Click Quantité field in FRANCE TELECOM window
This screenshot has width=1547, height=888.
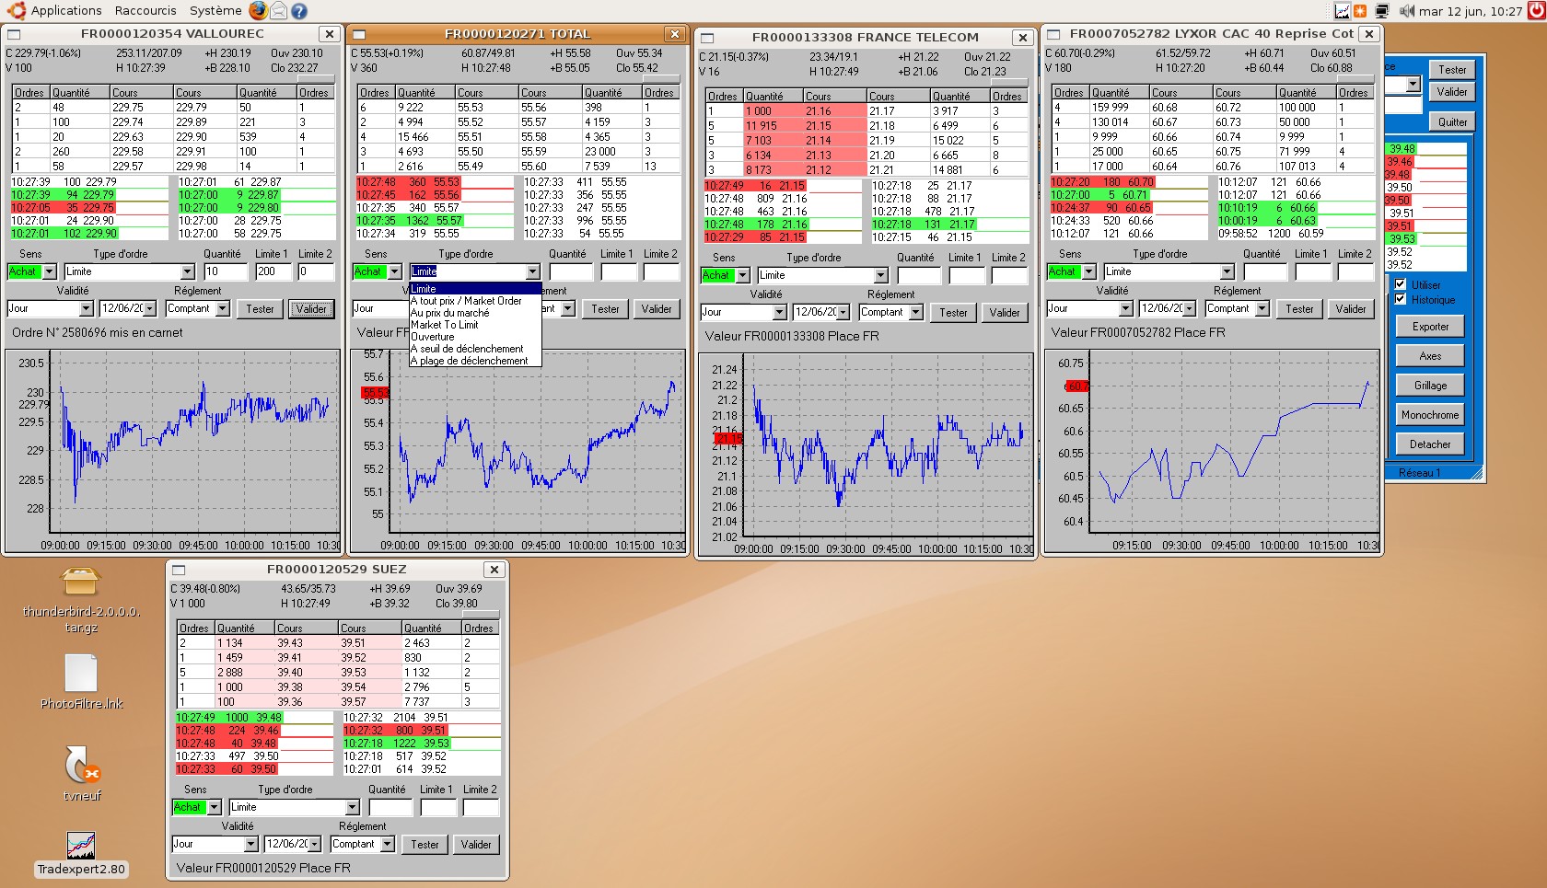[x=919, y=275]
